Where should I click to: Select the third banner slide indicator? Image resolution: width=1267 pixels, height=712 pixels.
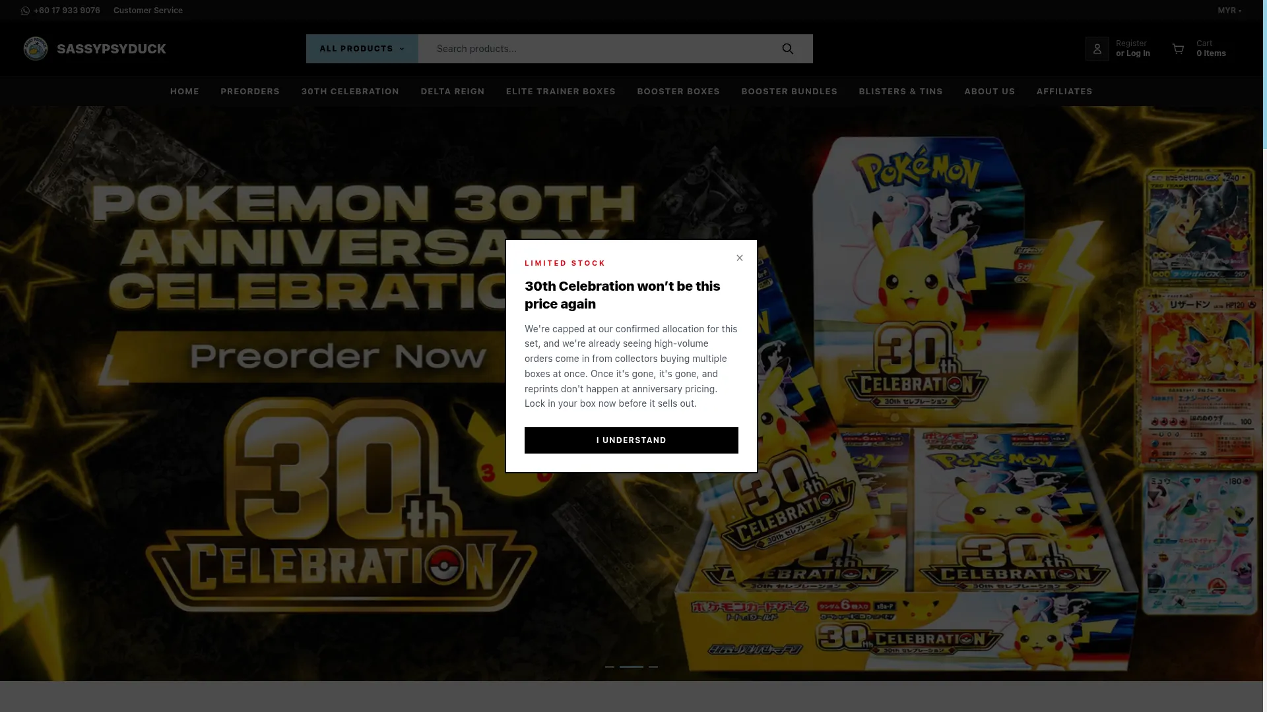coord(653,667)
